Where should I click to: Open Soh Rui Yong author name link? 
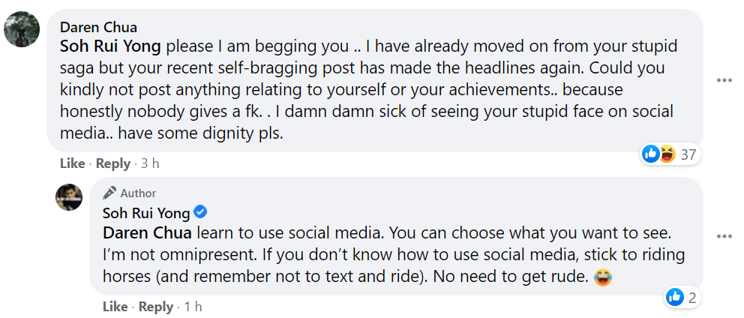pos(146,213)
